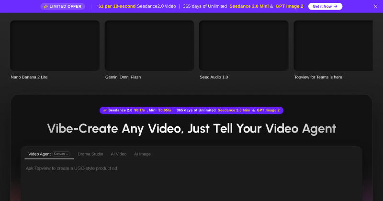Viewport: 383px width, 201px height.
Task: Click the sparkle icon in LIMITED OFFER badge
Action: (45, 6)
